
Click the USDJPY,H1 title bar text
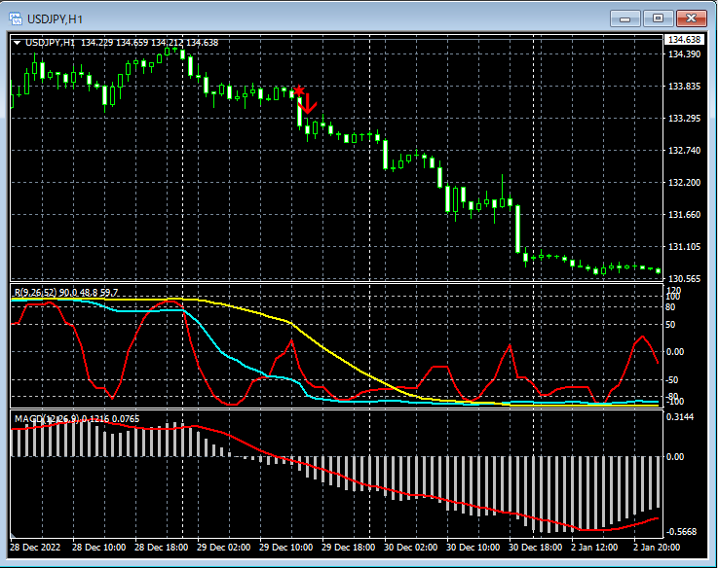point(54,18)
